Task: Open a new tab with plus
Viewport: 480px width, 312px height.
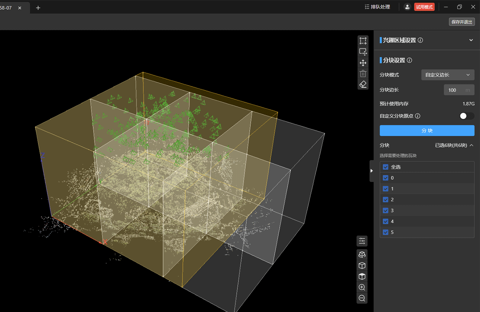Action: tap(38, 8)
